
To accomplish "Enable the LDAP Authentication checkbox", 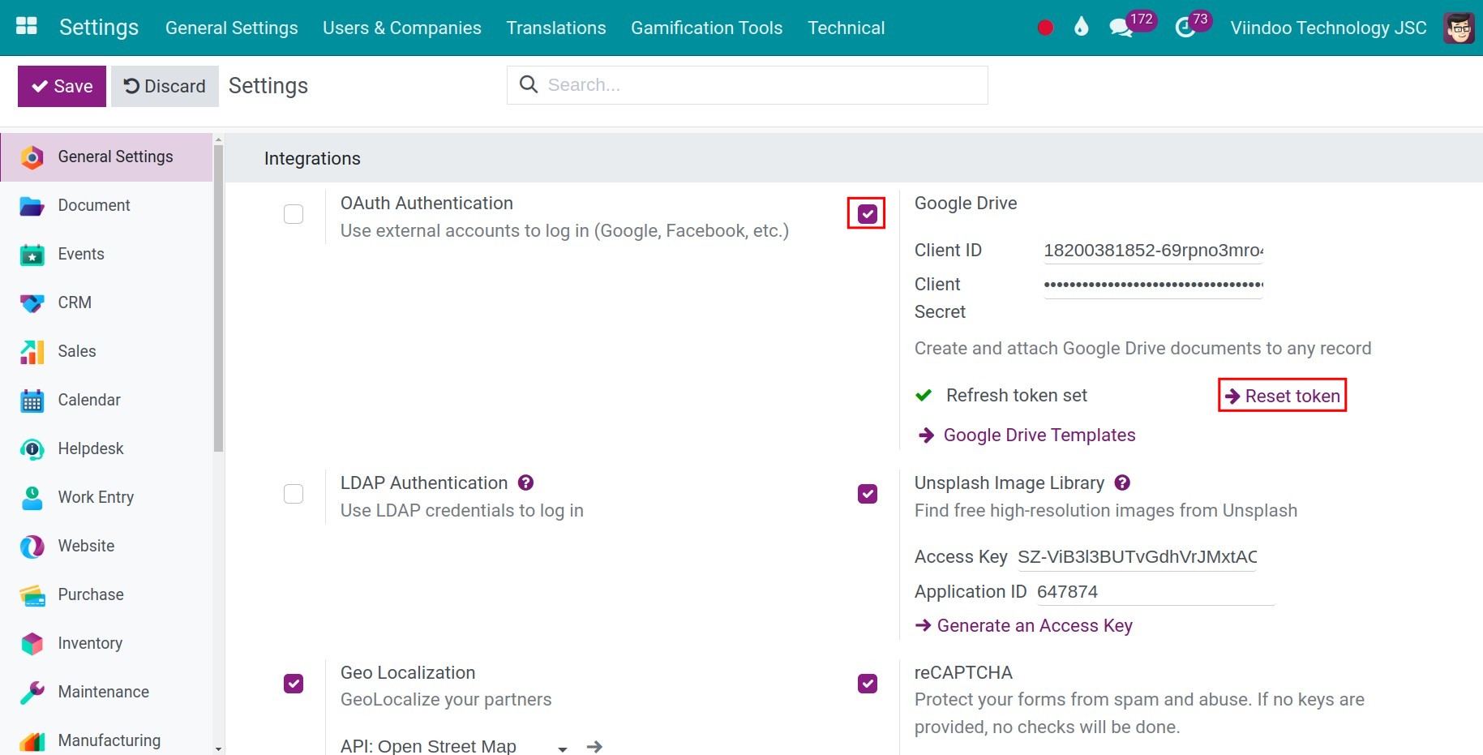I will [294, 494].
